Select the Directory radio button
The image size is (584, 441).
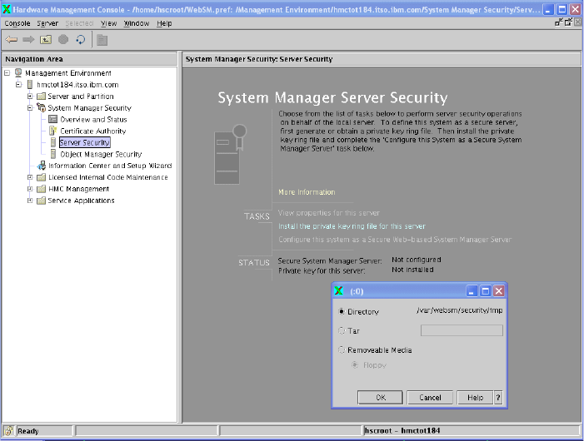[342, 311]
